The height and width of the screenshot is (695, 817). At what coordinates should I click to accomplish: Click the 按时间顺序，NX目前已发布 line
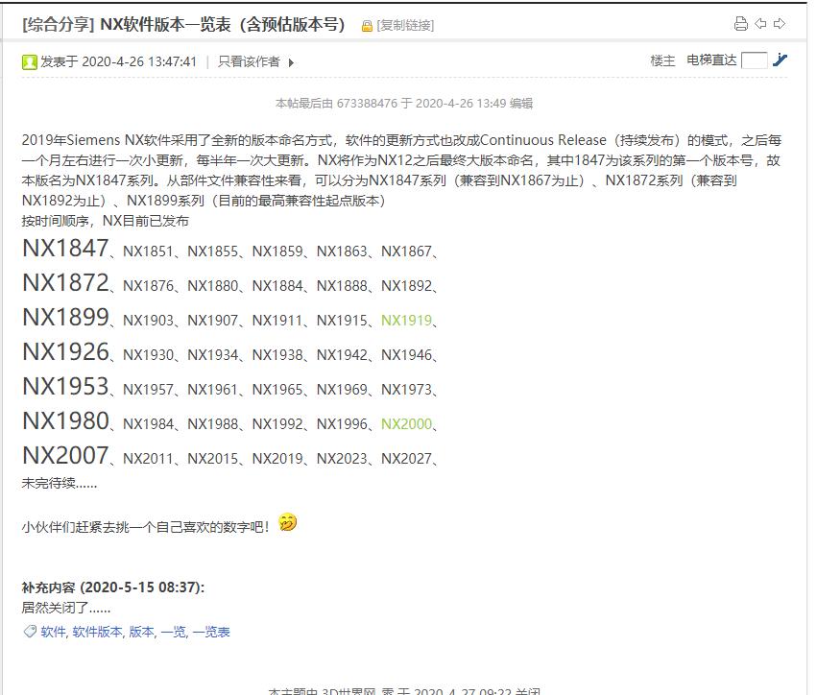(106, 221)
